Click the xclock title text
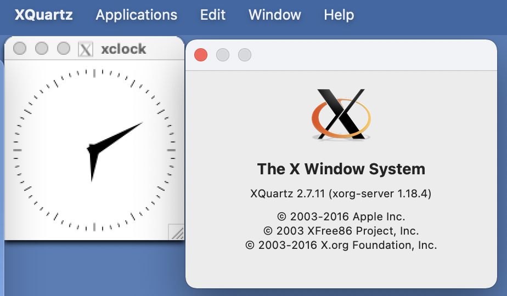Screen dimensions: 507x296 pyautogui.click(x=123, y=49)
